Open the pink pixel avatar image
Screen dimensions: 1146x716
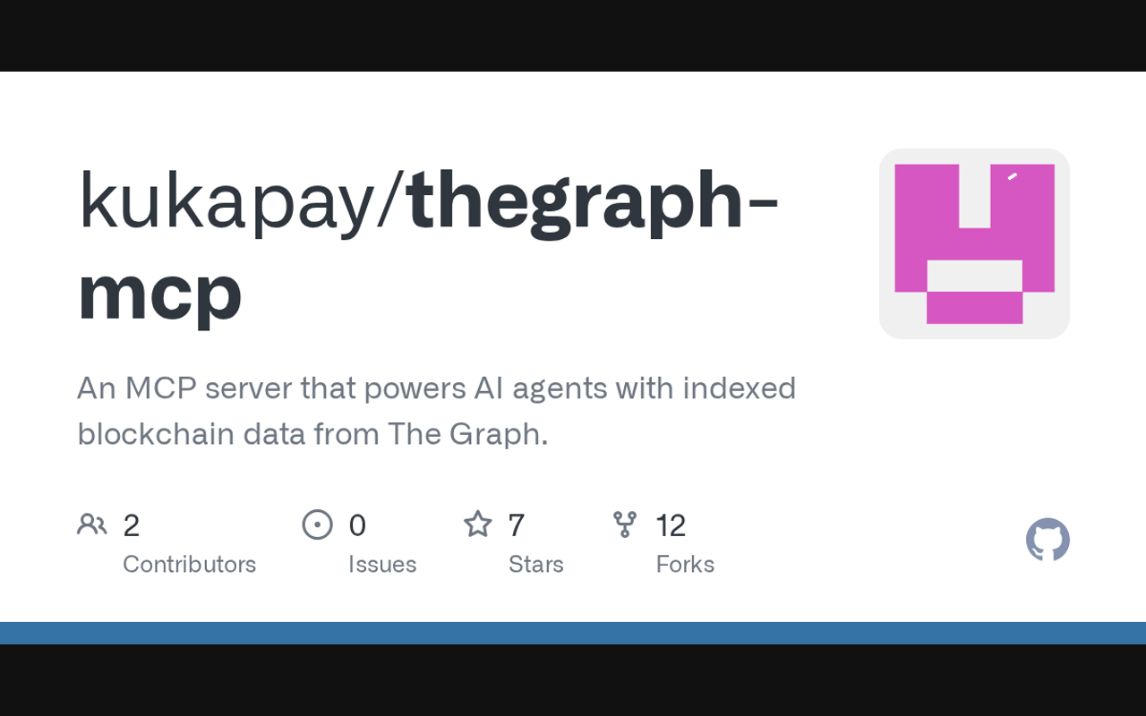click(x=974, y=243)
